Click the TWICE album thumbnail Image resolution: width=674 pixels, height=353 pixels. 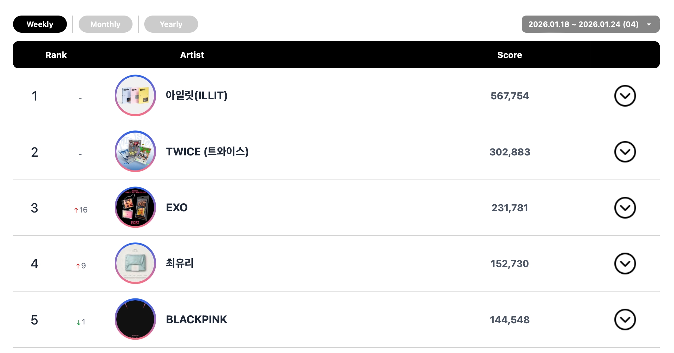[135, 151]
